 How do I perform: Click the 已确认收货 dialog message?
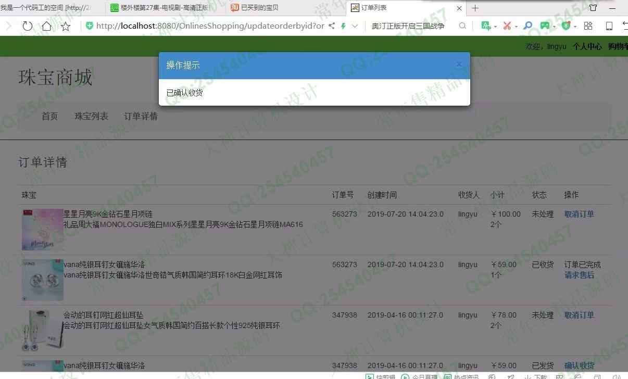click(x=184, y=93)
